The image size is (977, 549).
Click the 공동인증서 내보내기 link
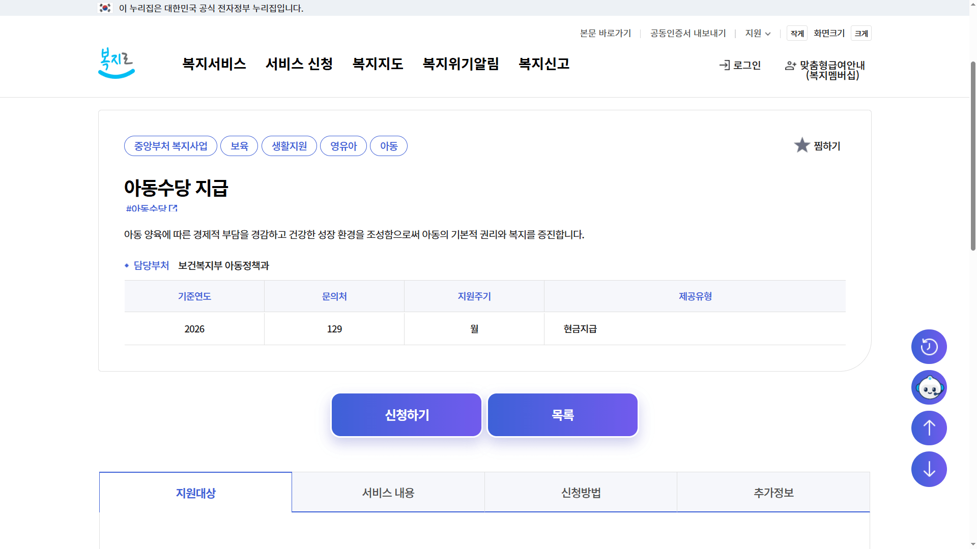tap(687, 33)
